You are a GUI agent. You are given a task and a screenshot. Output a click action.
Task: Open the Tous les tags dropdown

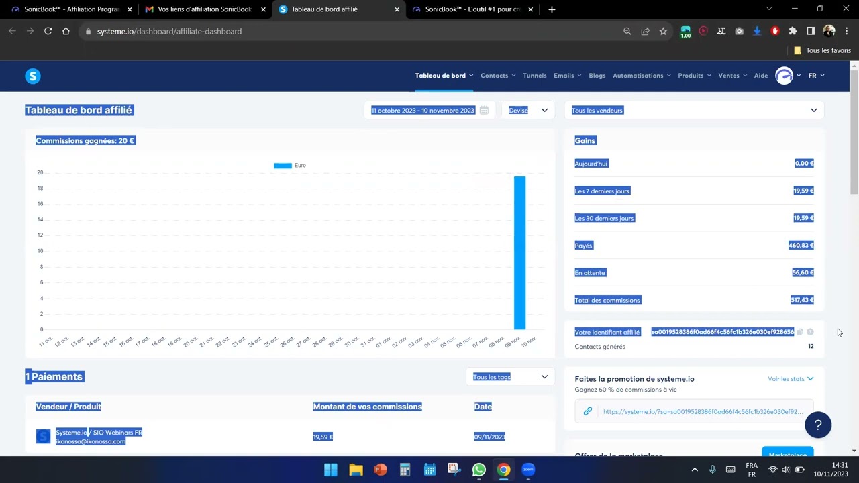(x=510, y=377)
